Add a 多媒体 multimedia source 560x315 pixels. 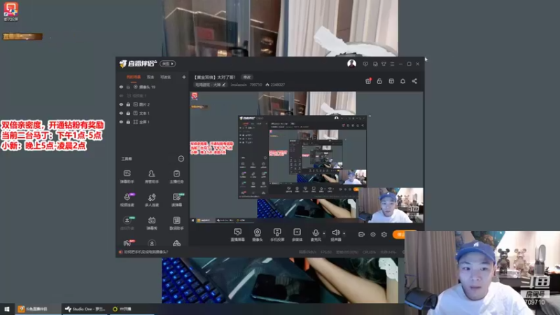tap(297, 234)
